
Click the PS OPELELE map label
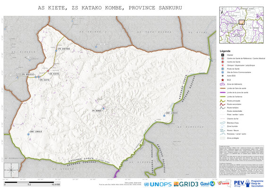pyautogui.click(x=28, y=74)
